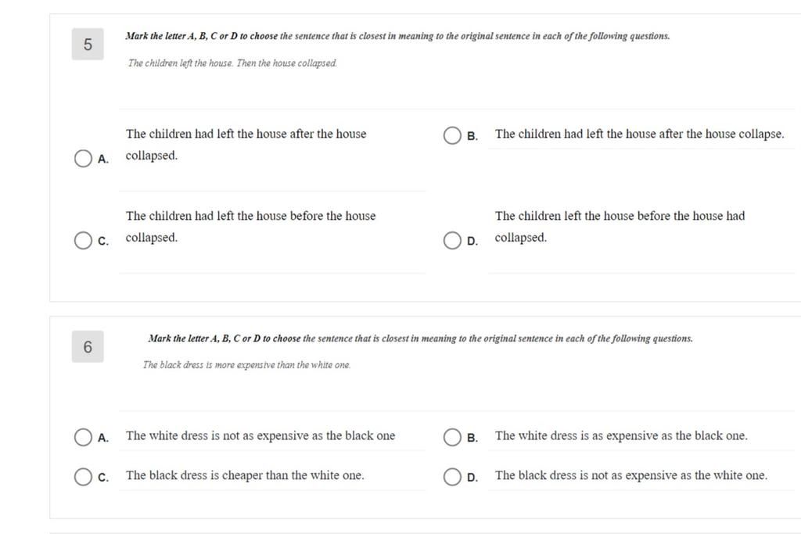Click answer text 'had left the house before the house collapsed'
Viewport: 801px width, 534px height.
[x=251, y=227]
